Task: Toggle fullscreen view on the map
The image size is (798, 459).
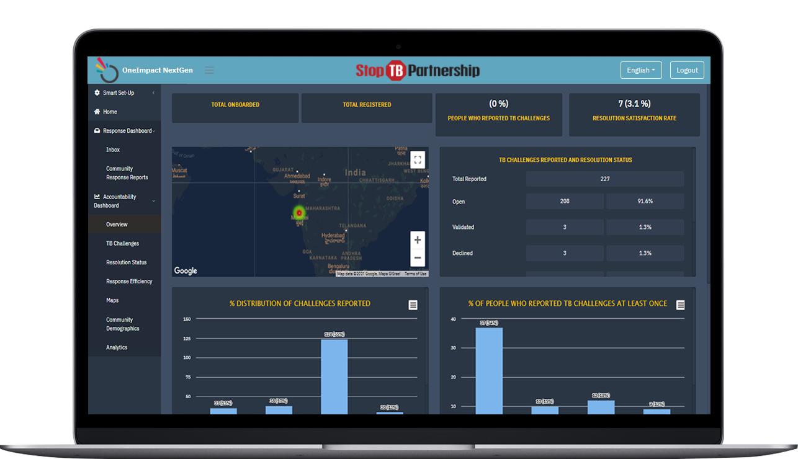Action: pos(418,159)
